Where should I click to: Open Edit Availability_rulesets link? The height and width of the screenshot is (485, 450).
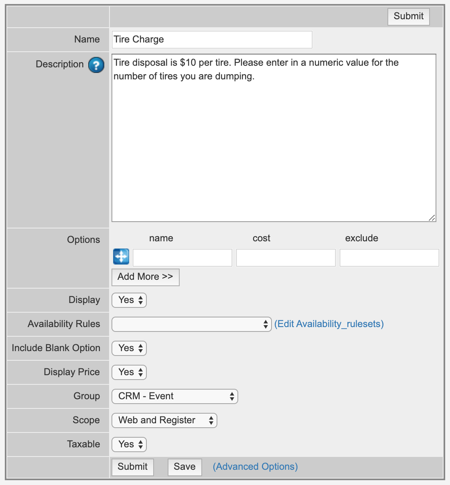[x=329, y=324]
